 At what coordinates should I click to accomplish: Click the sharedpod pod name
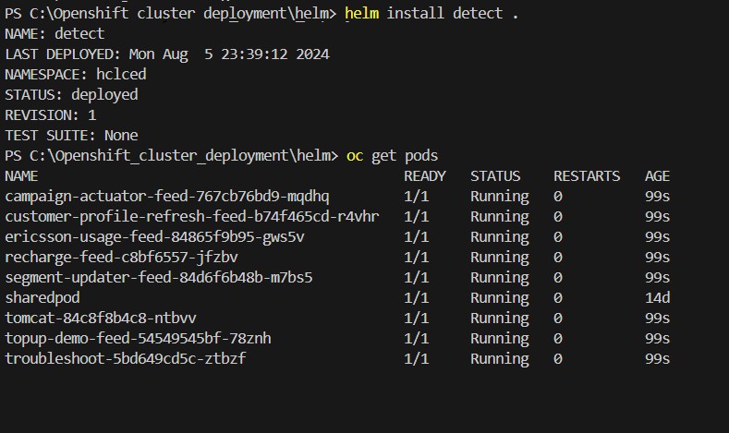click(x=43, y=297)
